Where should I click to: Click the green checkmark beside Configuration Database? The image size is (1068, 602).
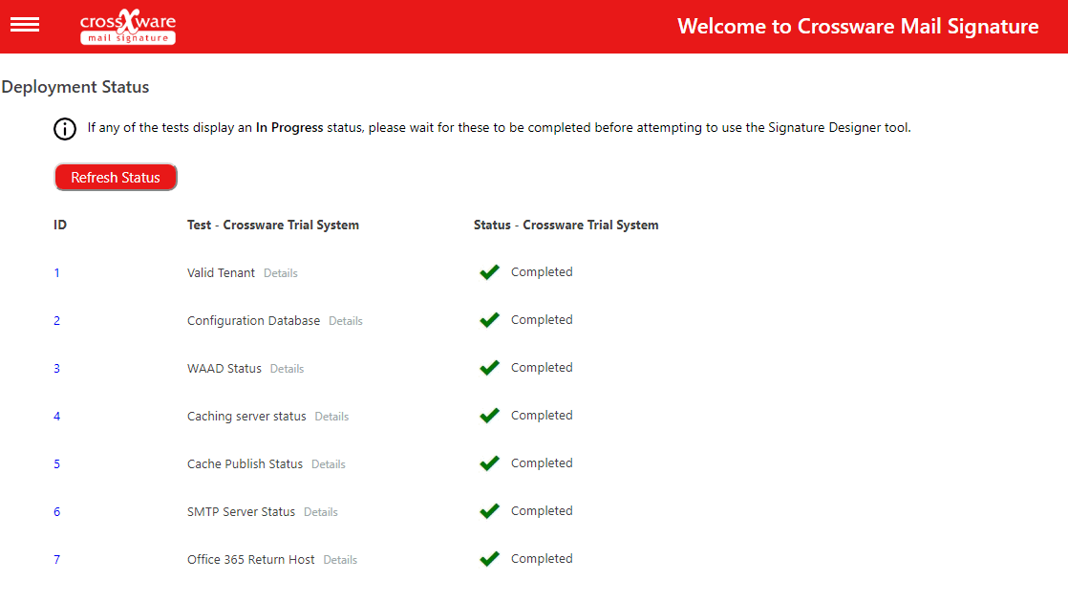(x=489, y=319)
